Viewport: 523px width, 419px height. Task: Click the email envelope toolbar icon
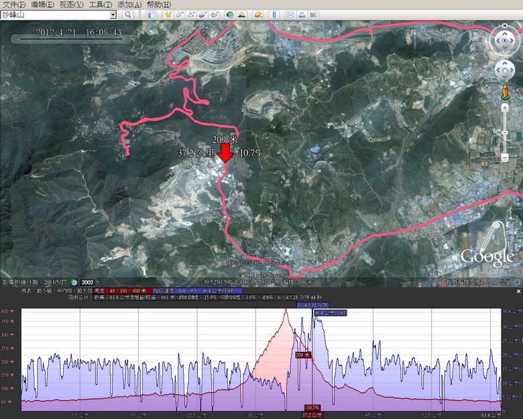click(x=290, y=14)
